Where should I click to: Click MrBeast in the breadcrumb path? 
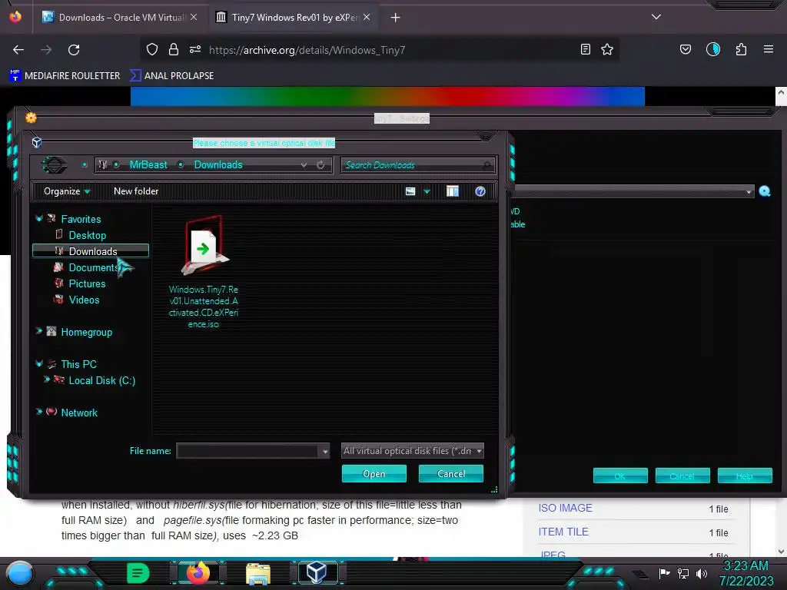click(x=148, y=164)
